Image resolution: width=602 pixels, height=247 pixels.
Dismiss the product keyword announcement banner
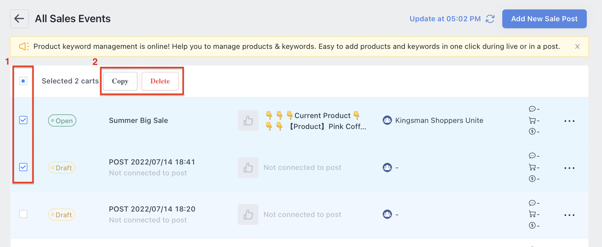(577, 46)
